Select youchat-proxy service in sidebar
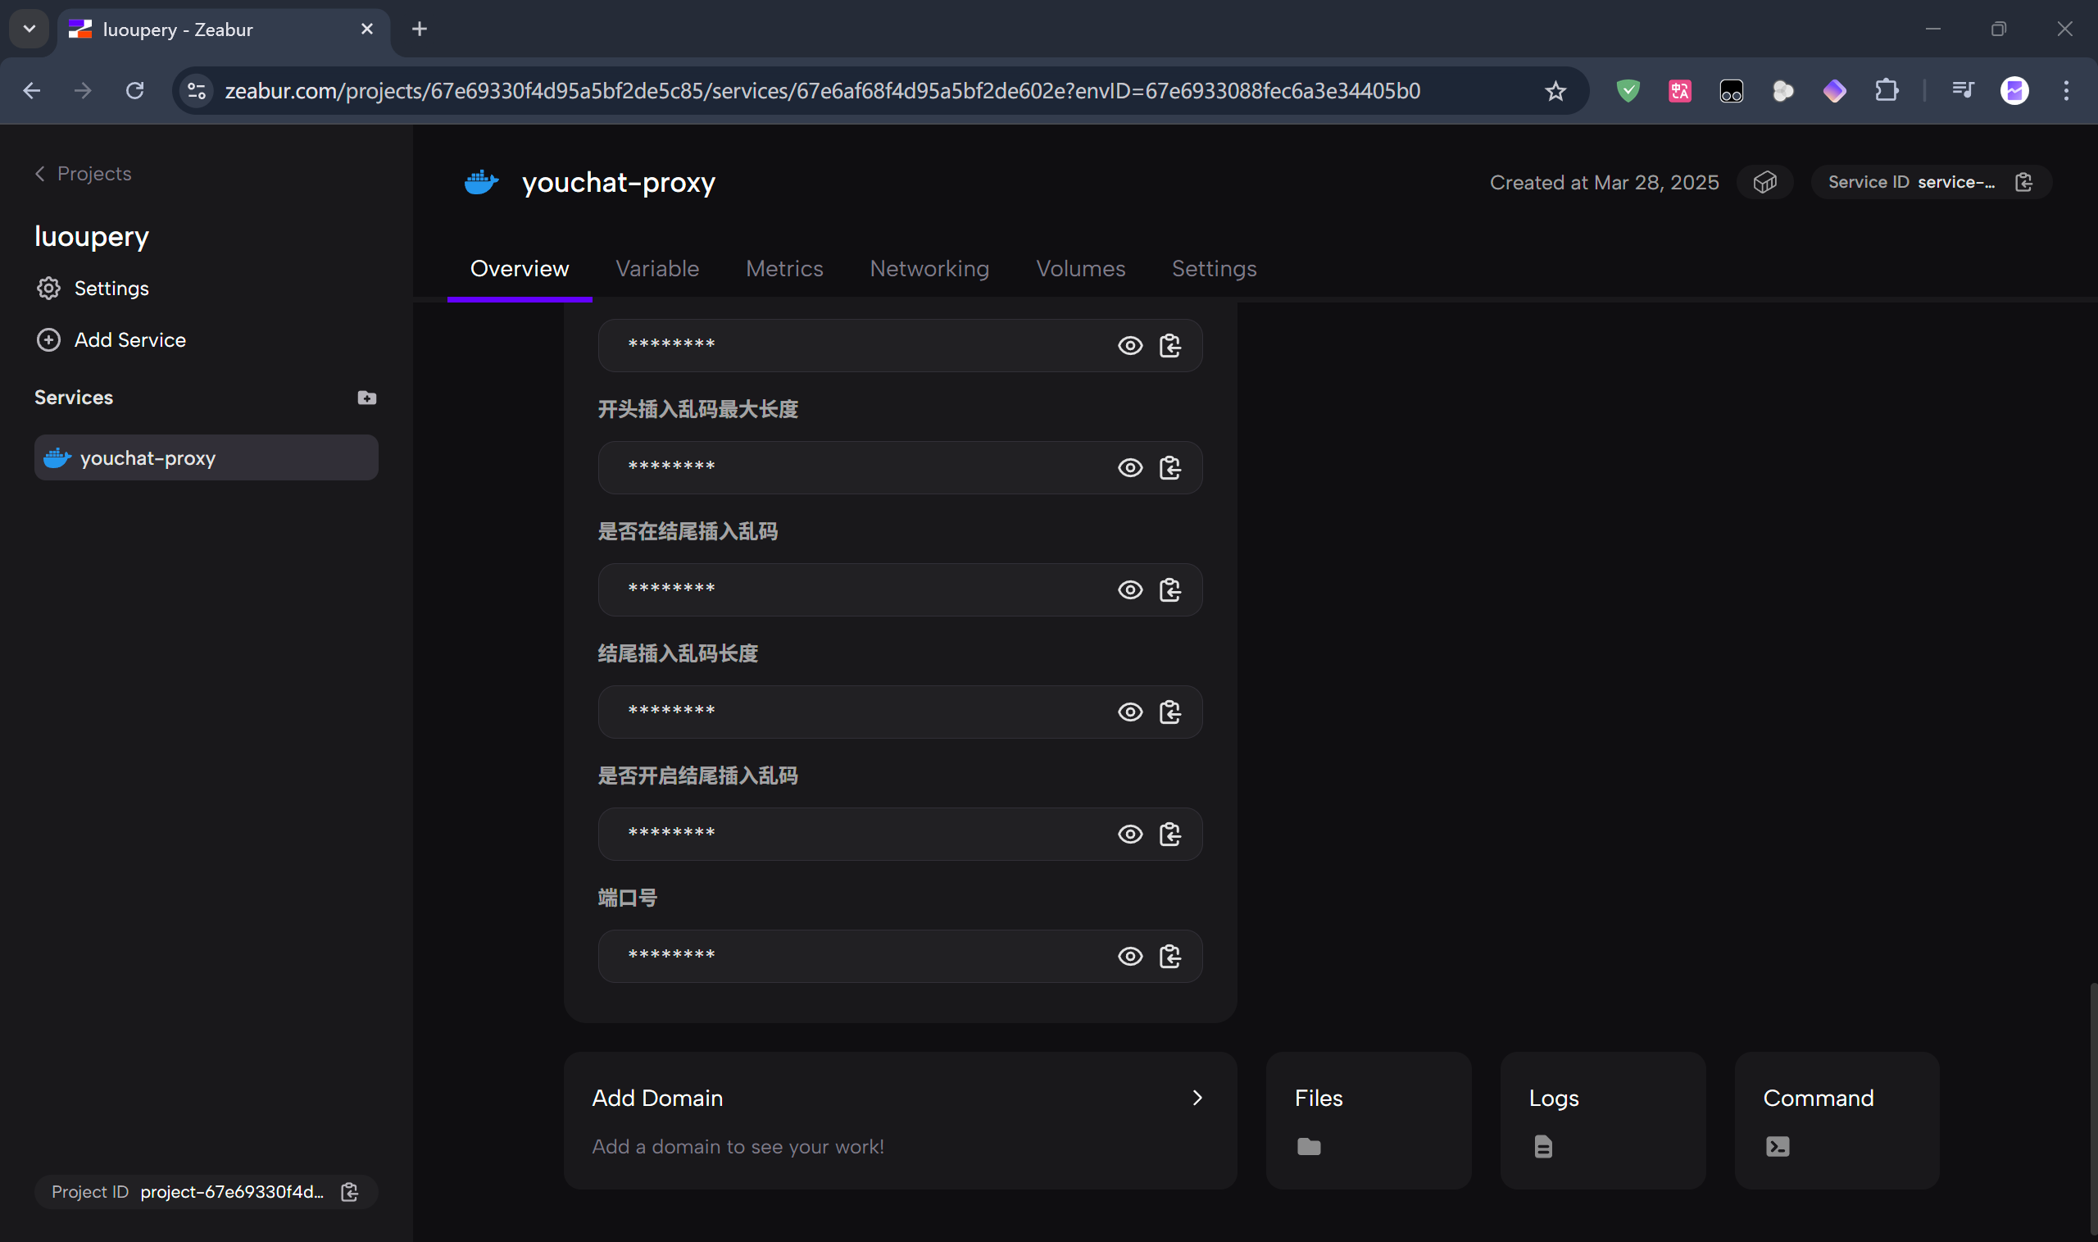This screenshot has height=1242, width=2098. click(x=206, y=457)
